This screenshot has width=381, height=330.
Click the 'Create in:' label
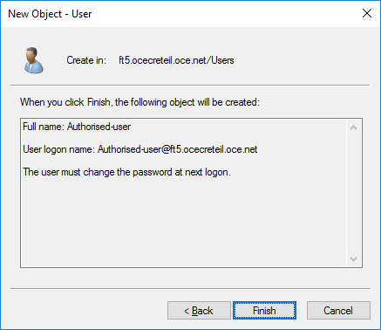86,60
